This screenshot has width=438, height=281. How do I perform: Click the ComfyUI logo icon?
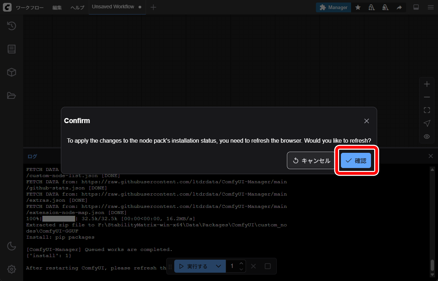click(x=7, y=7)
